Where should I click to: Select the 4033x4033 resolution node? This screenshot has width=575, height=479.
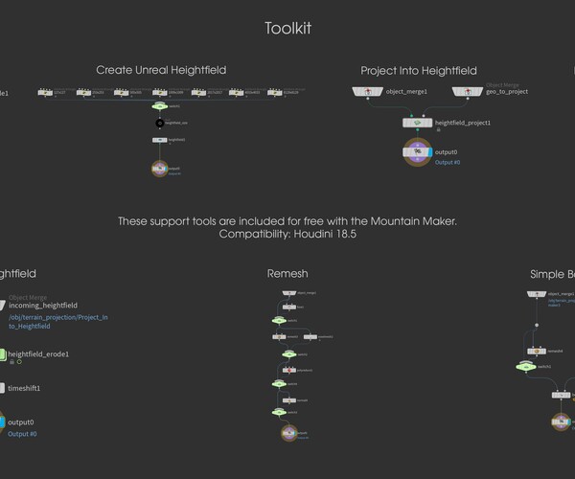coord(236,92)
